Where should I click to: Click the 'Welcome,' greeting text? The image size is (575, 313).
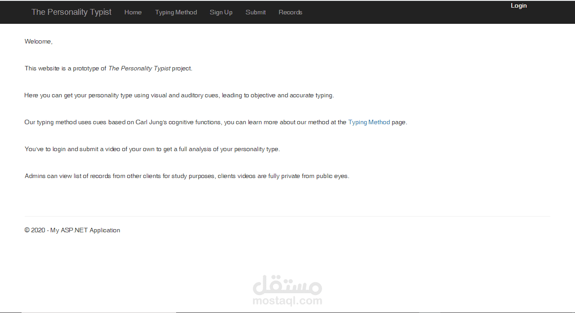(39, 41)
